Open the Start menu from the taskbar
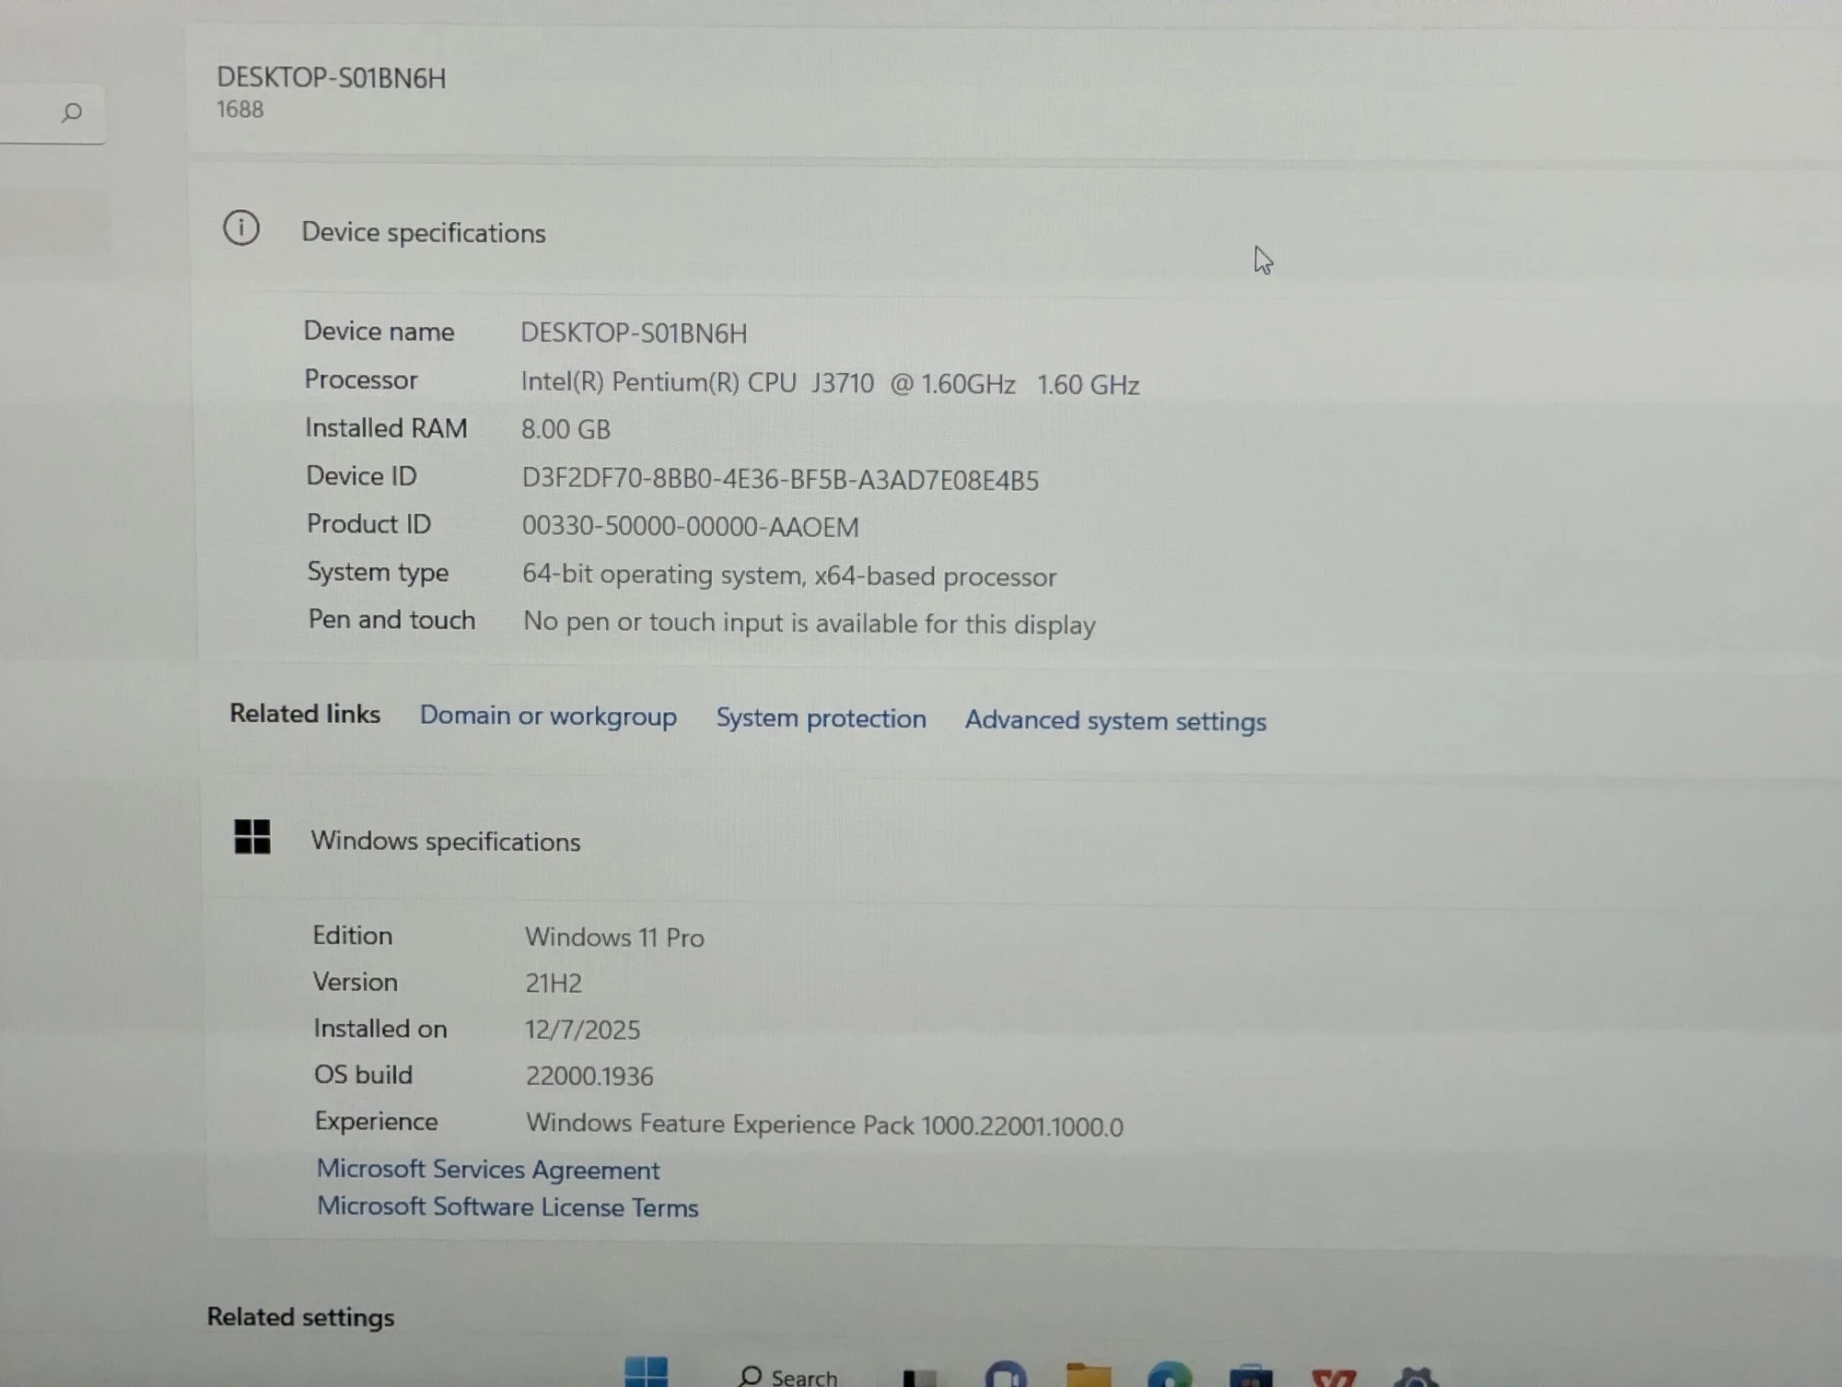This screenshot has height=1387, width=1842. pos(646,1372)
